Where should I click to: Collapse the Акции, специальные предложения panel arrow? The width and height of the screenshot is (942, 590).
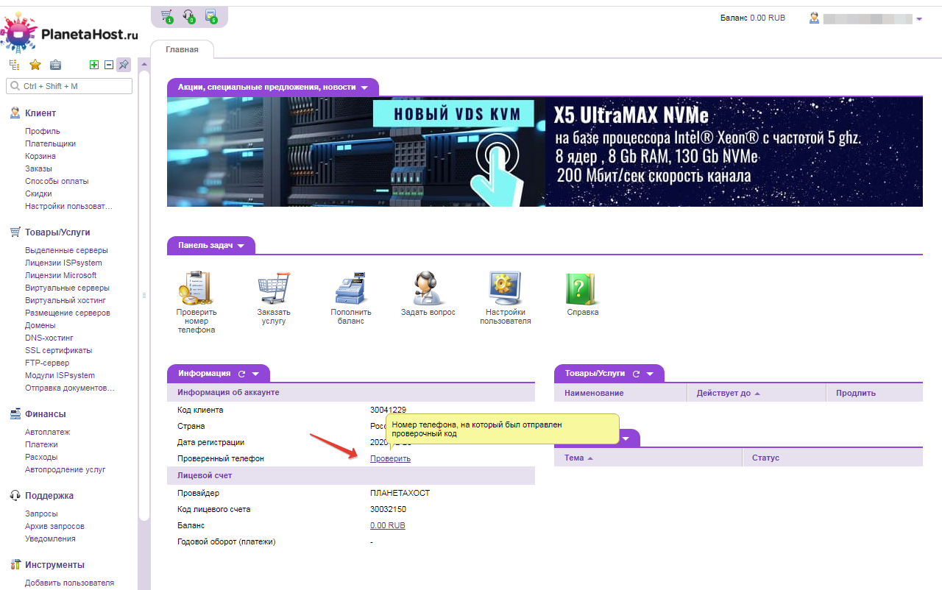point(364,88)
